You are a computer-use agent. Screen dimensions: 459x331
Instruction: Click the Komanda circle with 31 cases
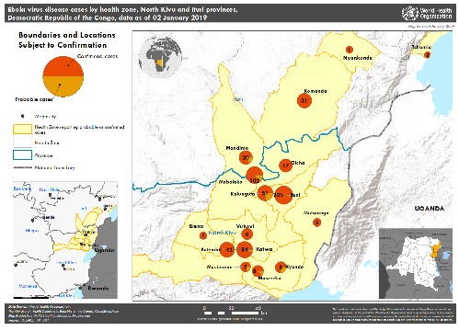pyautogui.click(x=304, y=100)
